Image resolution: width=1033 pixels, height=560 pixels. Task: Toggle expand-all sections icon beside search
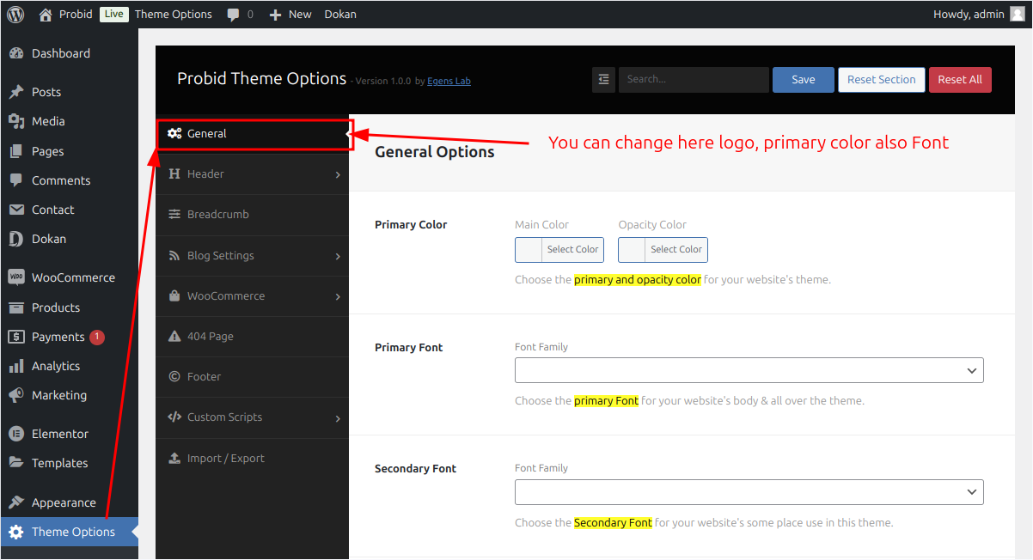click(603, 79)
